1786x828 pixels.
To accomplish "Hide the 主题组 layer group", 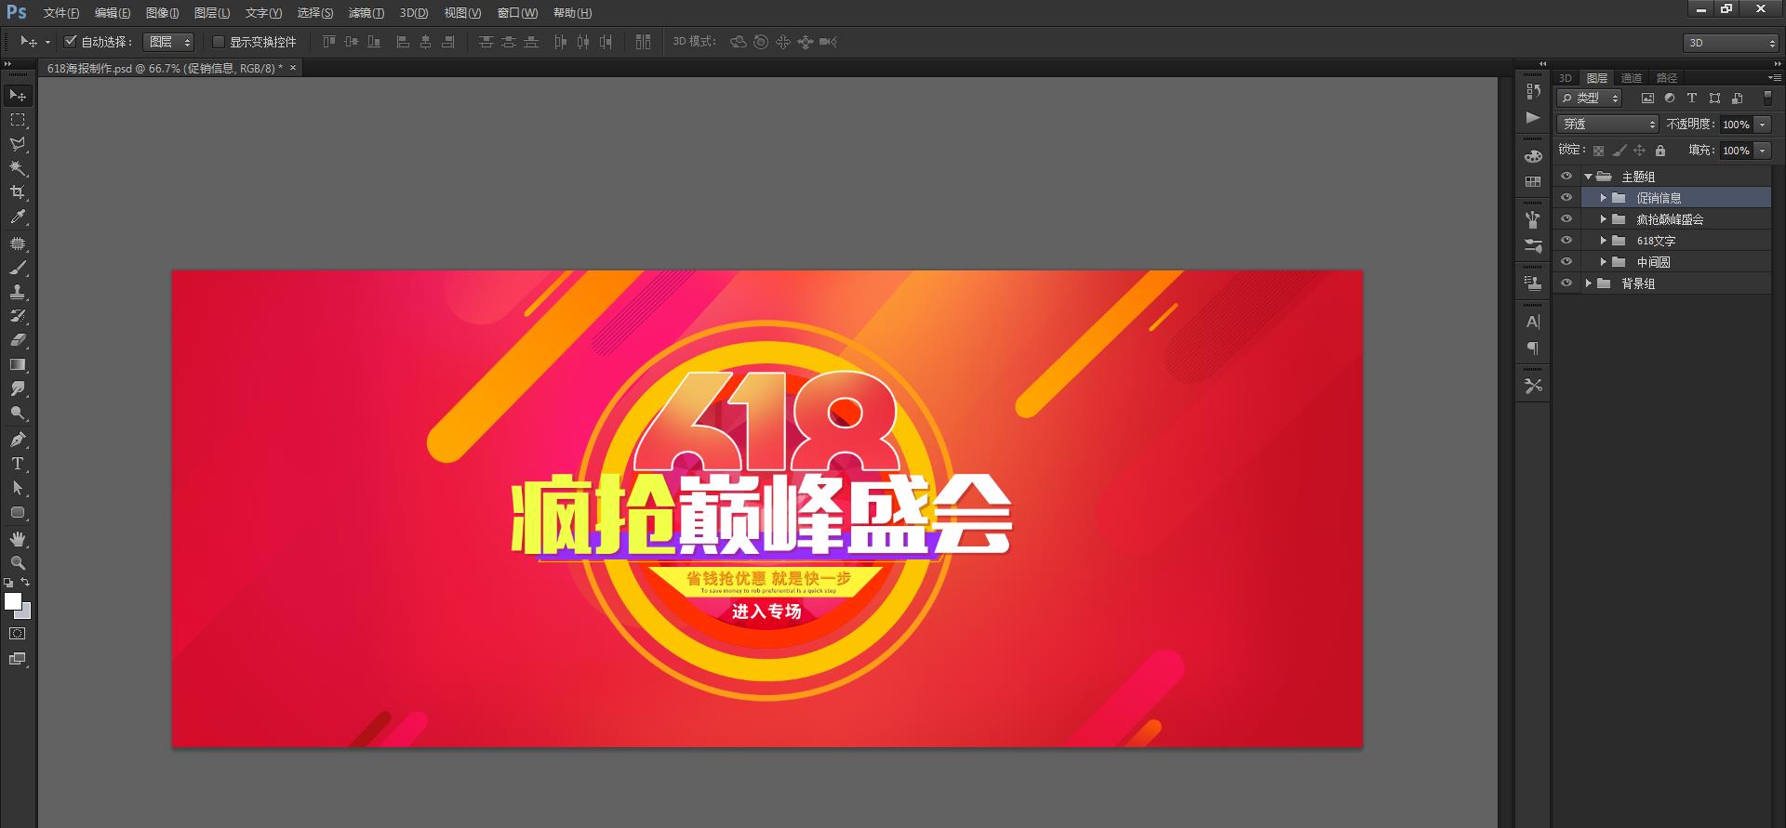I will [1566, 177].
